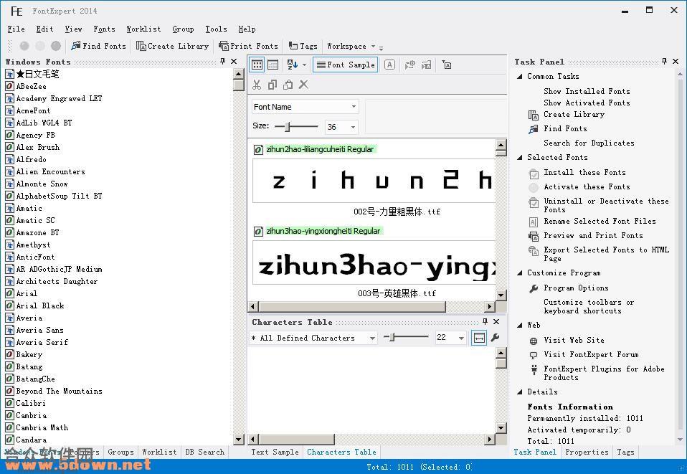Click the Cut scissors icon
Screen dimensions: 687x474
[257, 85]
